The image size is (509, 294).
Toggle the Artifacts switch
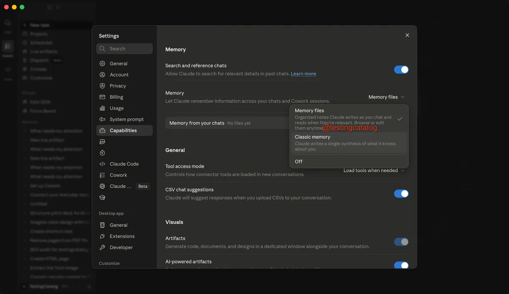coord(401,242)
